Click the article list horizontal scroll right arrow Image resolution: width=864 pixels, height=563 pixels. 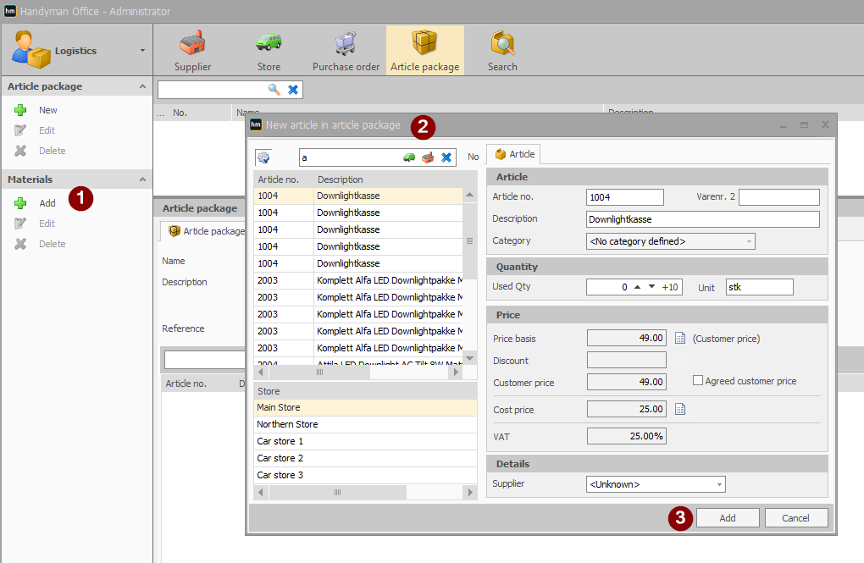tap(456, 373)
